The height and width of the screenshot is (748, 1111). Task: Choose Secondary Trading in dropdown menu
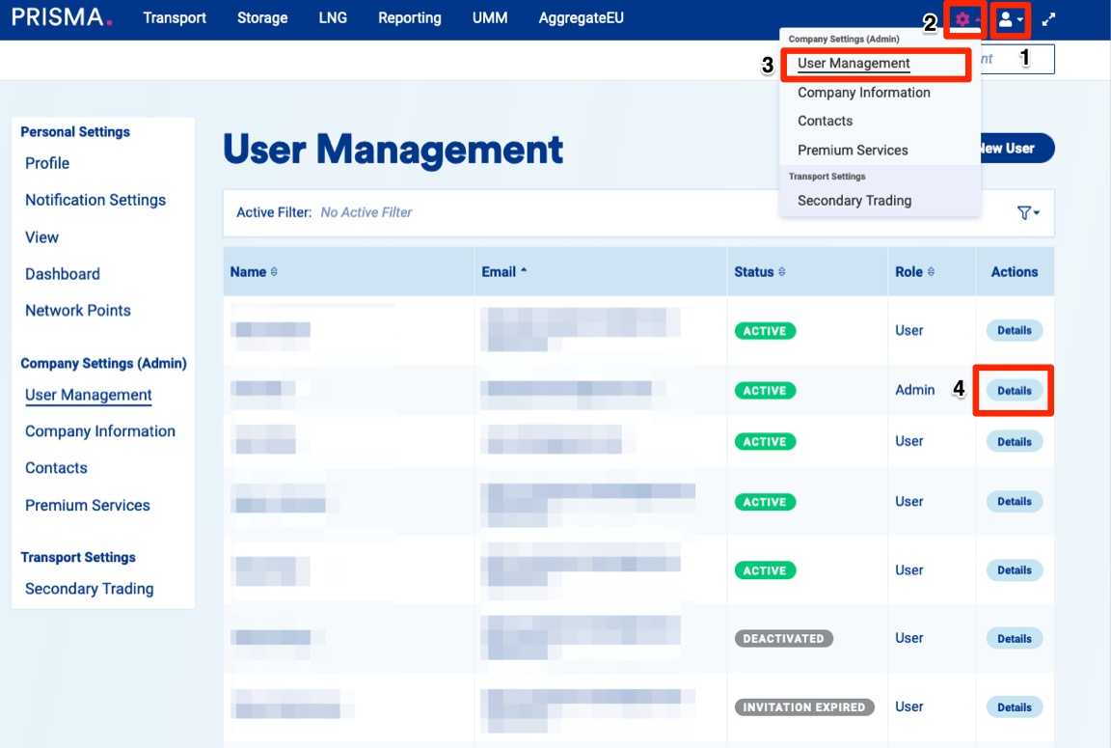click(x=854, y=201)
